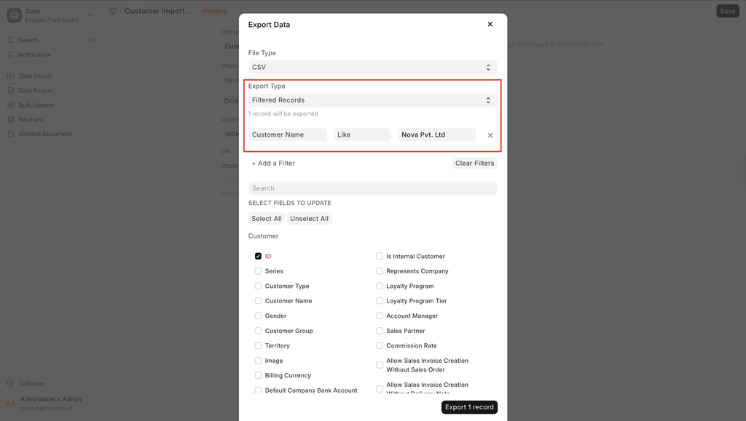This screenshot has height=421, width=746.
Task: Click the Bulk Update sidebar icon
Action: tap(11, 105)
